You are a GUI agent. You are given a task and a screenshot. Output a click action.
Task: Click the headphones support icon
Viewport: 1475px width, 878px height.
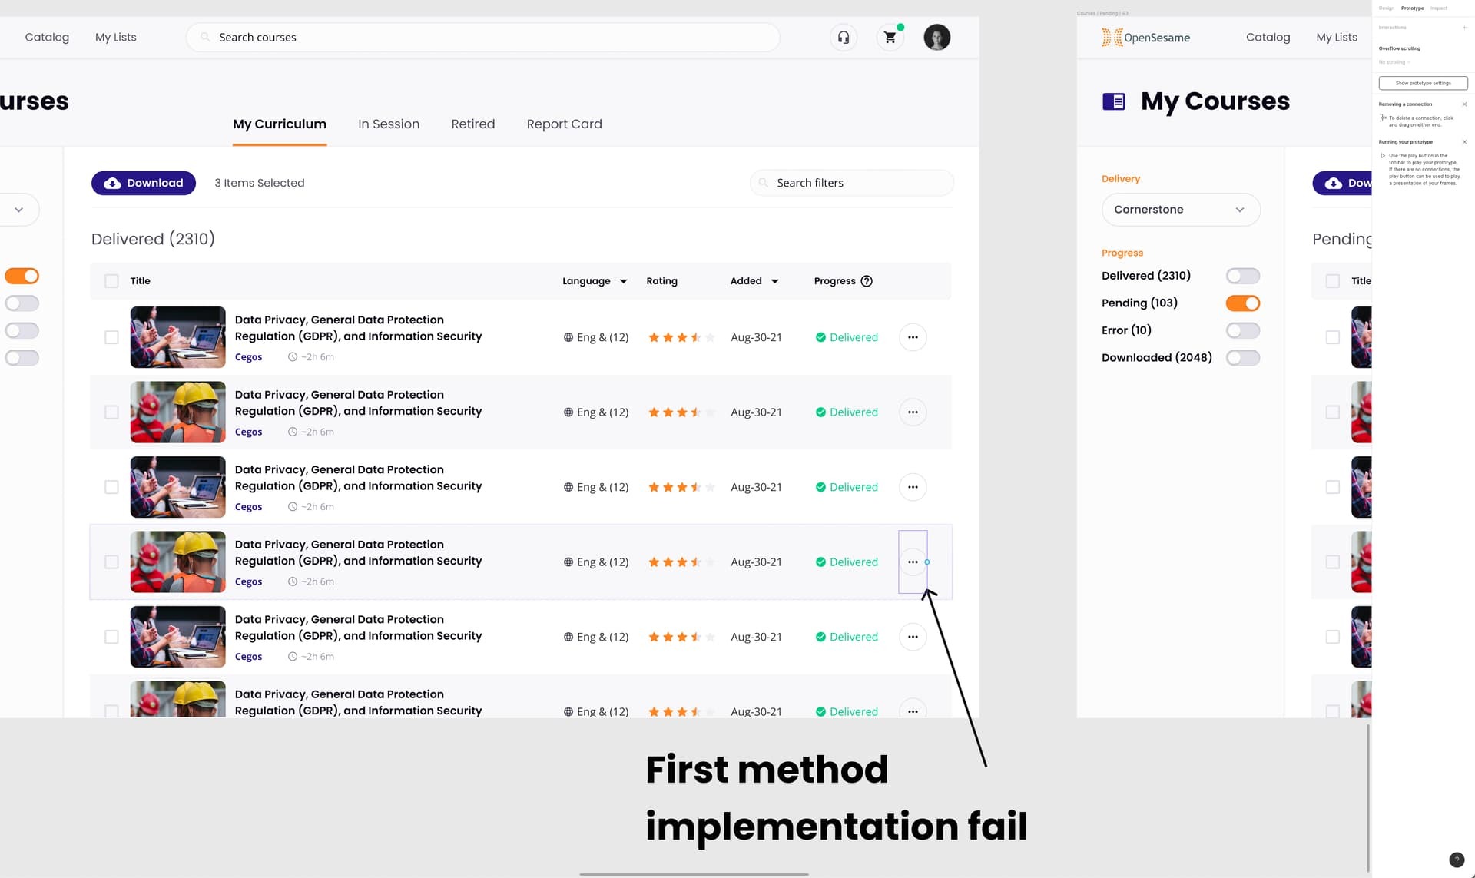(x=844, y=37)
